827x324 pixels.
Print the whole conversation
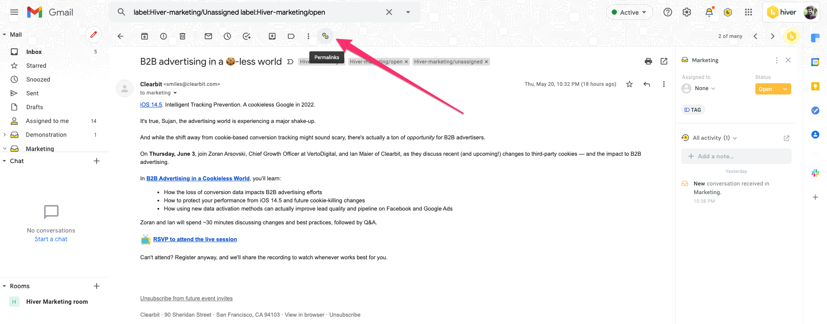pos(648,61)
